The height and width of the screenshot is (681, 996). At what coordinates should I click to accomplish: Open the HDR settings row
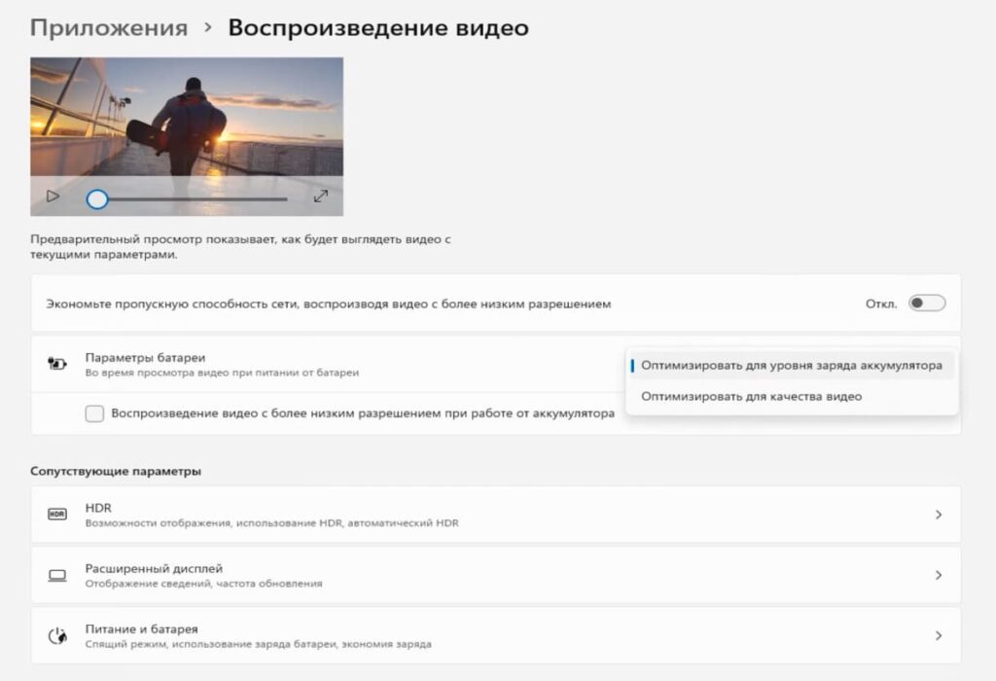click(x=495, y=515)
